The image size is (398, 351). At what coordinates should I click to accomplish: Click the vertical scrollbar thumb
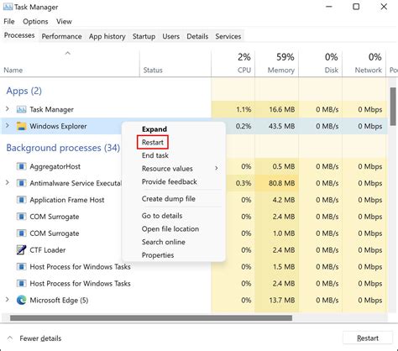[393, 106]
